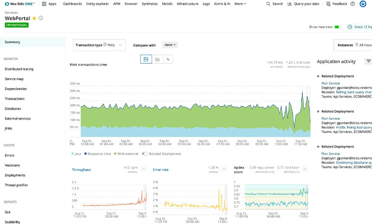Expand the More navigation menu

[x=240, y=4]
